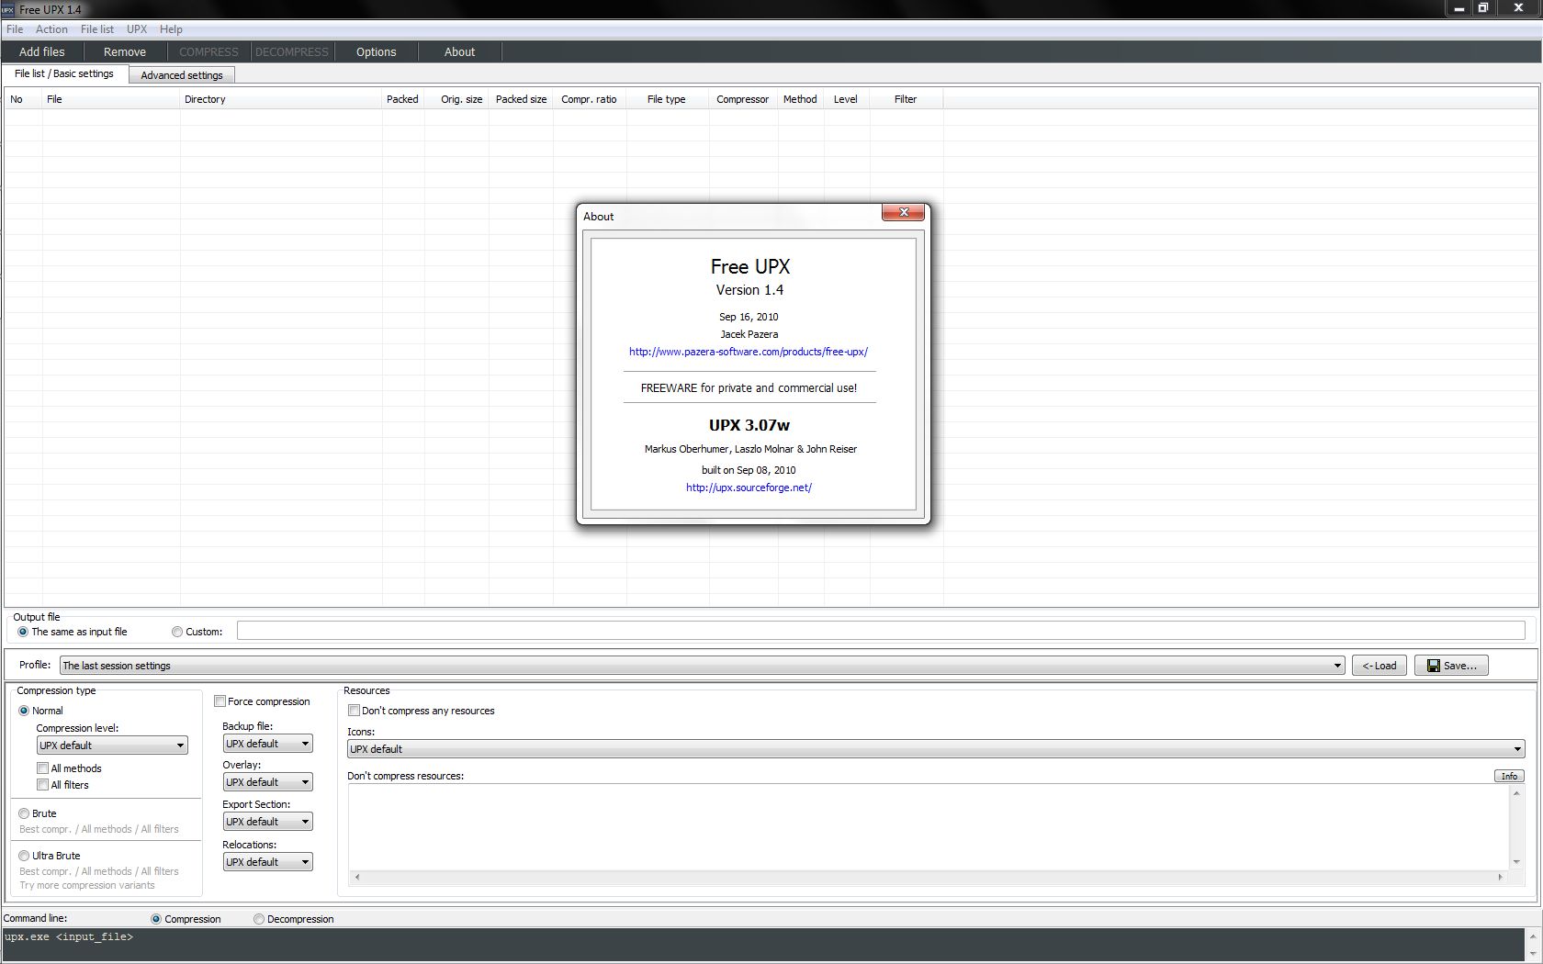Click the Custom output path input field
This screenshot has width=1543, height=964.
(x=881, y=631)
